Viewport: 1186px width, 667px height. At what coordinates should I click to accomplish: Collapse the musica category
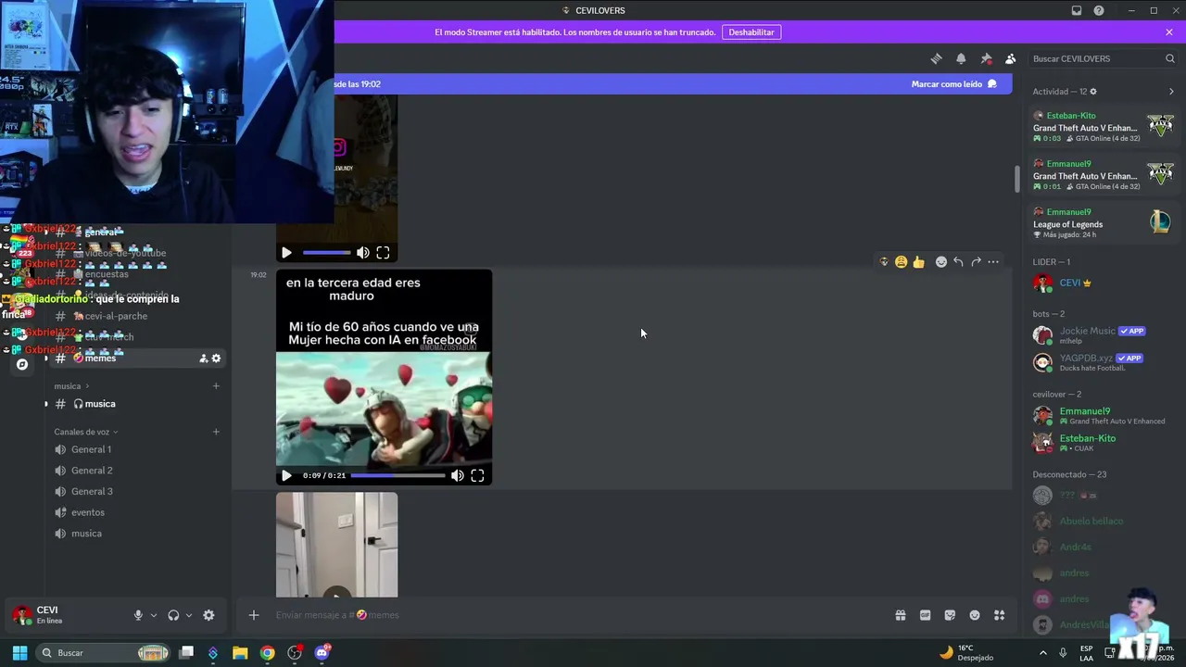point(71,386)
